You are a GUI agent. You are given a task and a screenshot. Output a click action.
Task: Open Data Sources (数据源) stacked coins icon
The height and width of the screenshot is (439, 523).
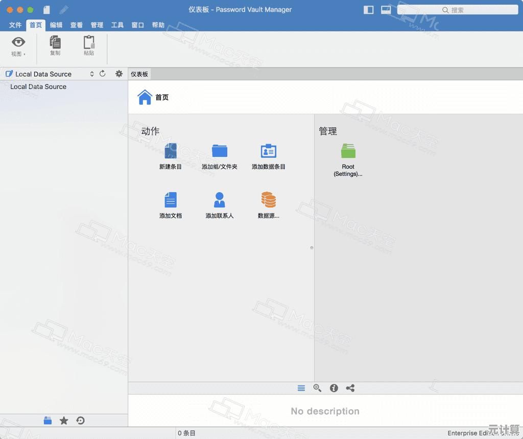[268, 200]
